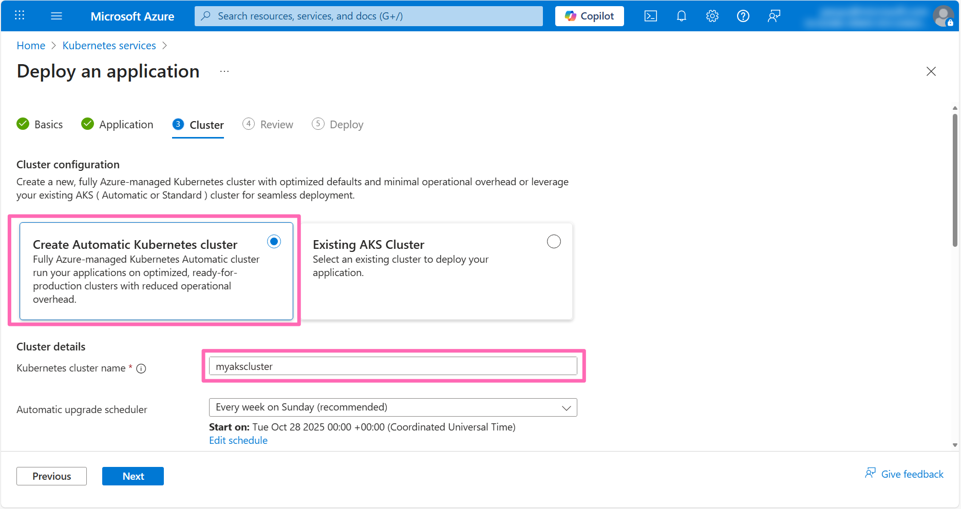Open the help question mark icon

coord(743,16)
